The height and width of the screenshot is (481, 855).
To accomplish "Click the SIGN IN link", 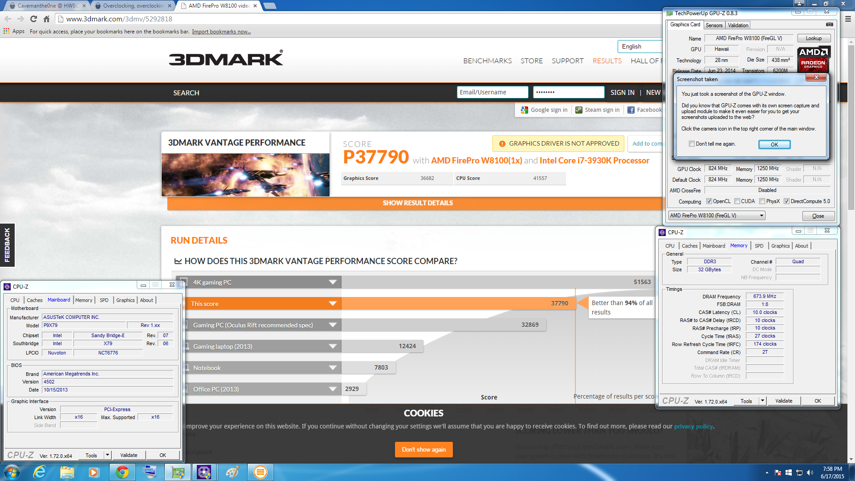I will (622, 92).
